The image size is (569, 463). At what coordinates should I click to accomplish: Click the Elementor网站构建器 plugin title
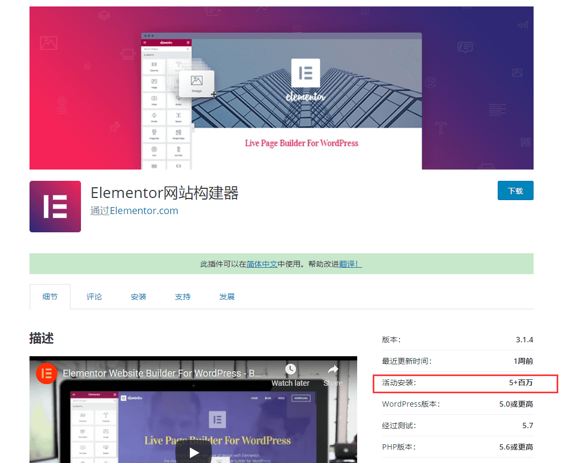click(165, 193)
